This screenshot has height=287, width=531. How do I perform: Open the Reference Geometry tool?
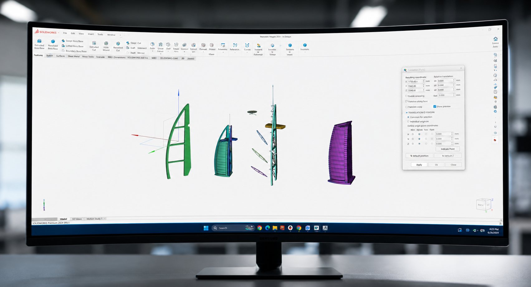pos(235,47)
